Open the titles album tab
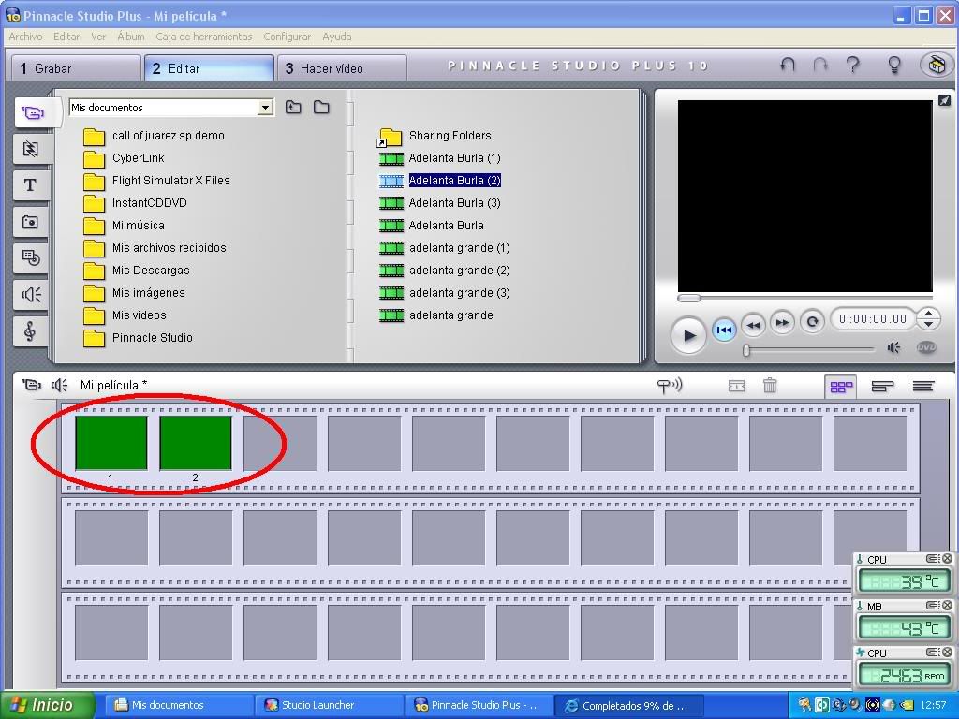The width and height of the screenshot is (959, 719). point(31,185)
